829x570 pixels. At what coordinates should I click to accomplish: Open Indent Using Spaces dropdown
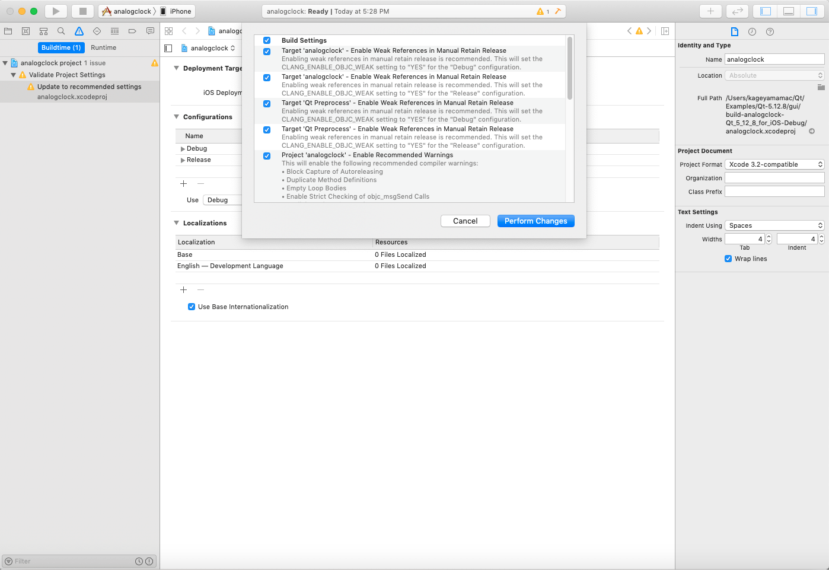pos(774,225)
